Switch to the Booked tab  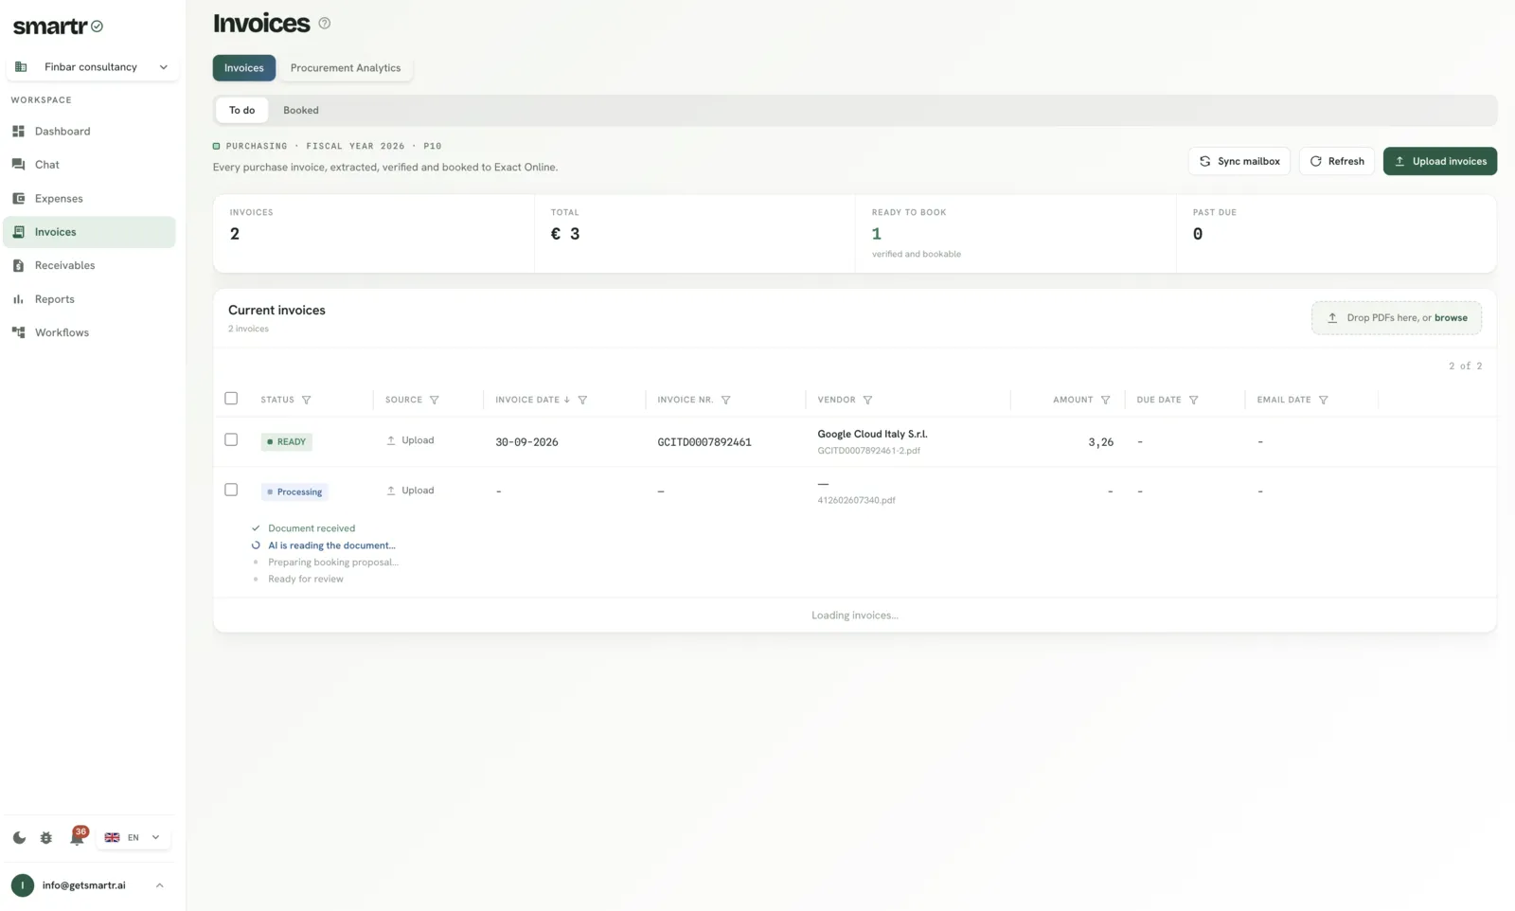click(x=301, y=110)
